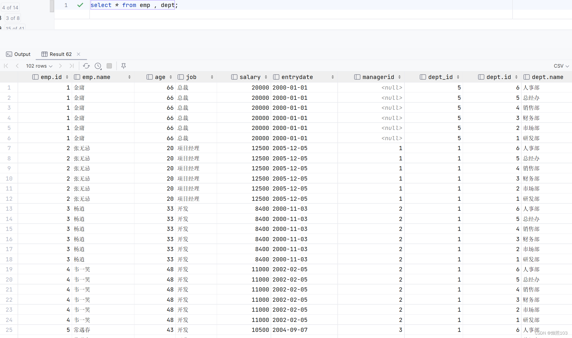Go to first page of results
Image resolution: width=572 pixels, height=338 pixels.
[6, 66]
